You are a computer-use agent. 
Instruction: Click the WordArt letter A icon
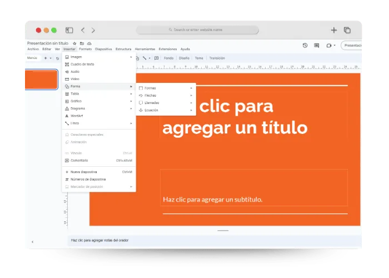67,116
